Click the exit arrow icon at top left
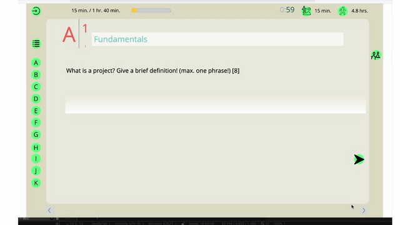Image resolution: width=400 pixels, height=225 pixels. pos(36,11)
